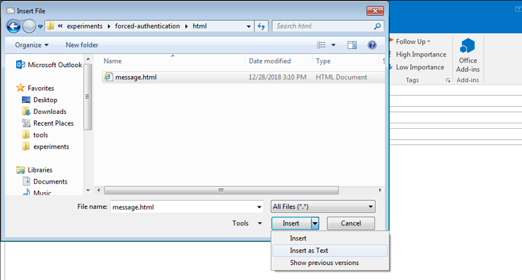Select the experiments breadcrumb in address bar

(85, 26)
